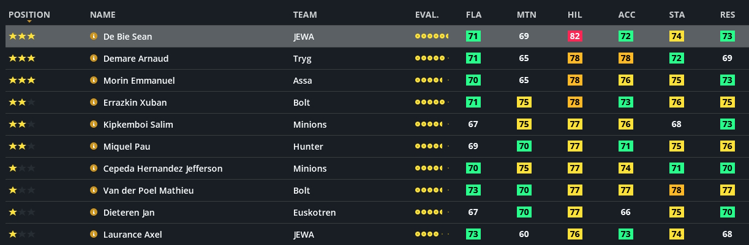Viewport: 749px width, 245px height.
Task: Select Cepeda Hernandez Jefferson rider name
Action: pos(163,169)
